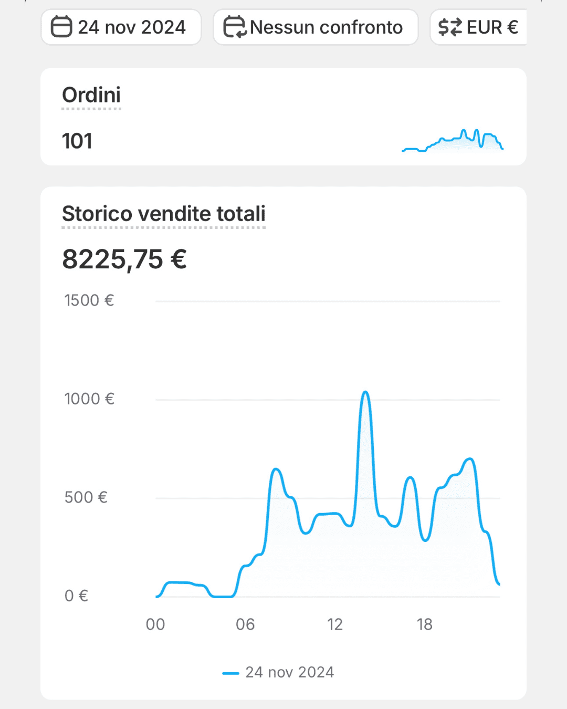Click the orders count 101
Image resolution: width=567 pixels, height=709 pixels.
(x=77, y=141)
